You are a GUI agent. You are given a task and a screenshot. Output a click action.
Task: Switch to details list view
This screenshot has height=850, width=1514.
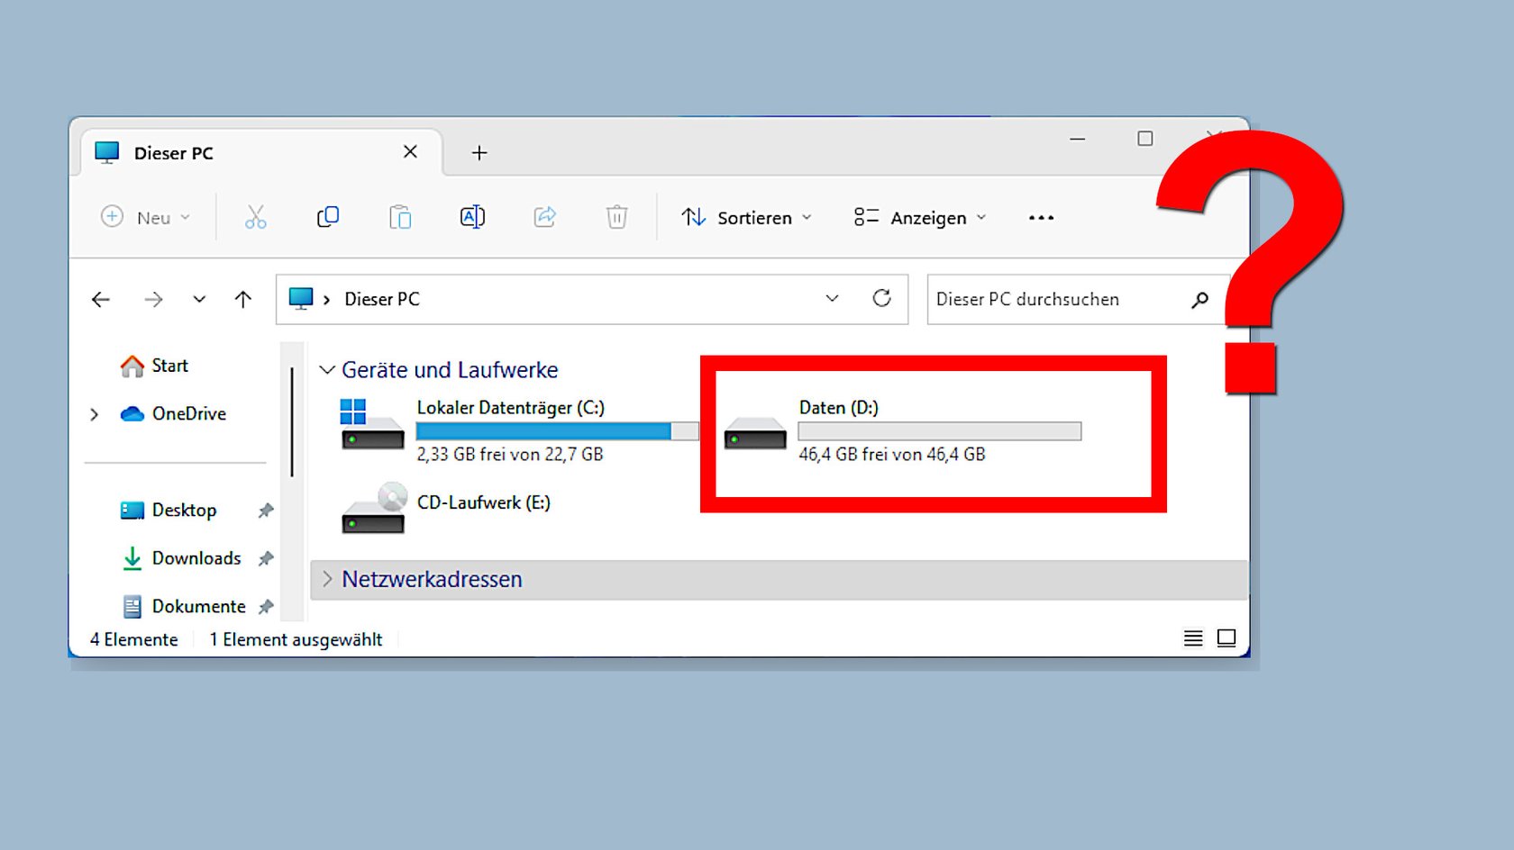pos(1193,638)
